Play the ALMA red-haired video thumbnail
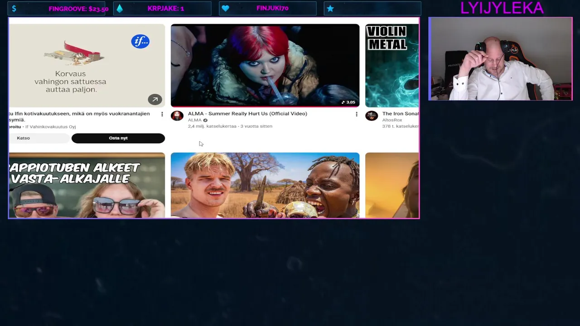Screen dimensions: 580x326 point(265,66)
